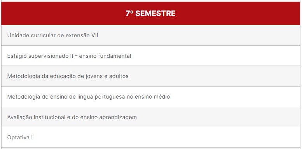Click the word 'aprendizagem' in Avaliação row
This screenshot has width=302, height=149.
pyautogui.click(x=118, y=118)
